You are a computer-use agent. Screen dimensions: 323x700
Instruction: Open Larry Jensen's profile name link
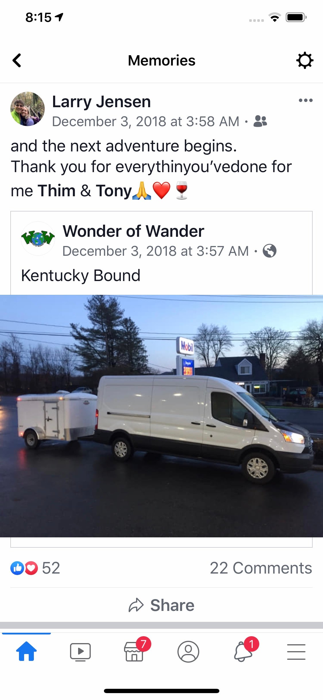[x=101, y=101]
